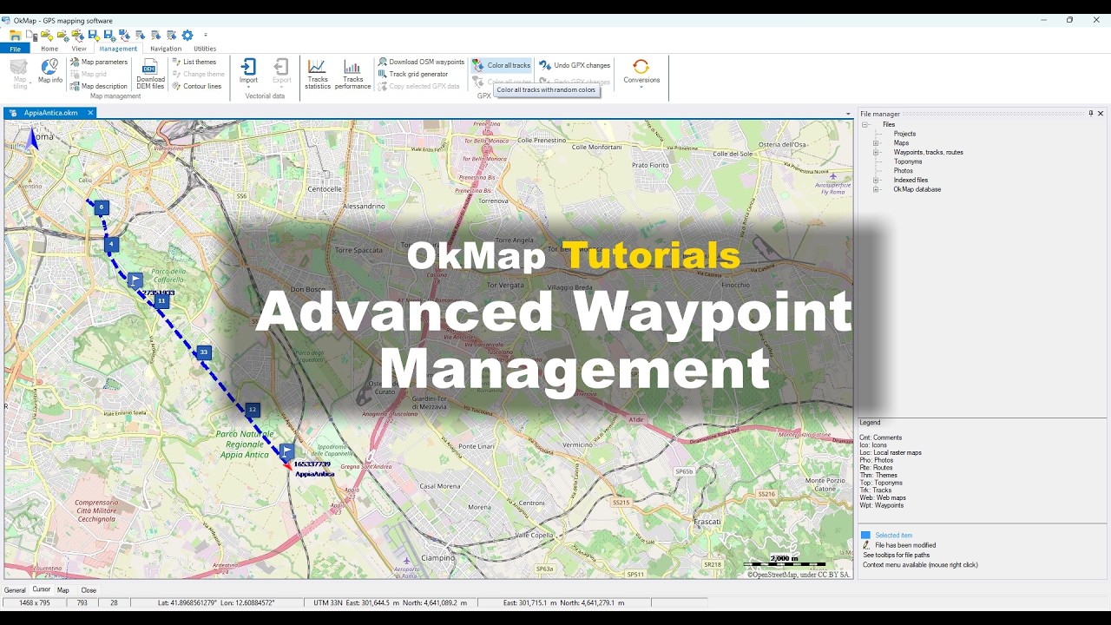Click the File has been modified legend icon
This screenshot has width=1111, height=625.
(865, 545)
